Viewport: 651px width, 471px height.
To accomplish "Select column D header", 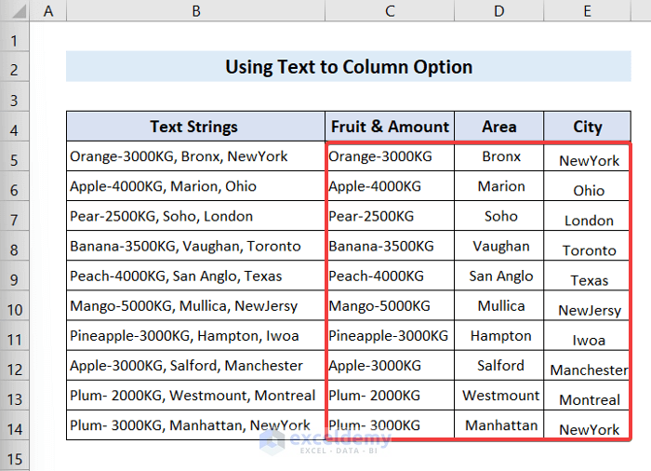I will point(499,11).
